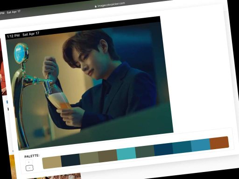Image resolution: width=239 pixels, height=179 pixels.
Task: Pick color from orange beer in glass
Action: (x=66, y=106)
